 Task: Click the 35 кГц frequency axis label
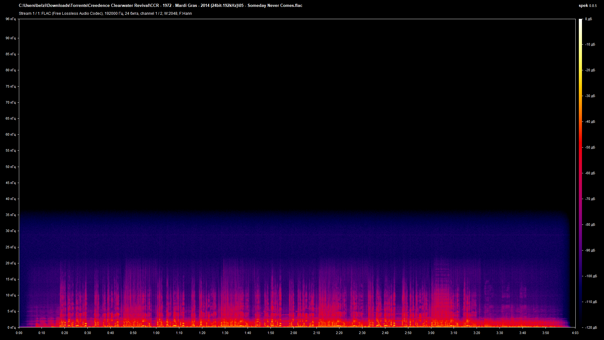click(x=10, y=215)
